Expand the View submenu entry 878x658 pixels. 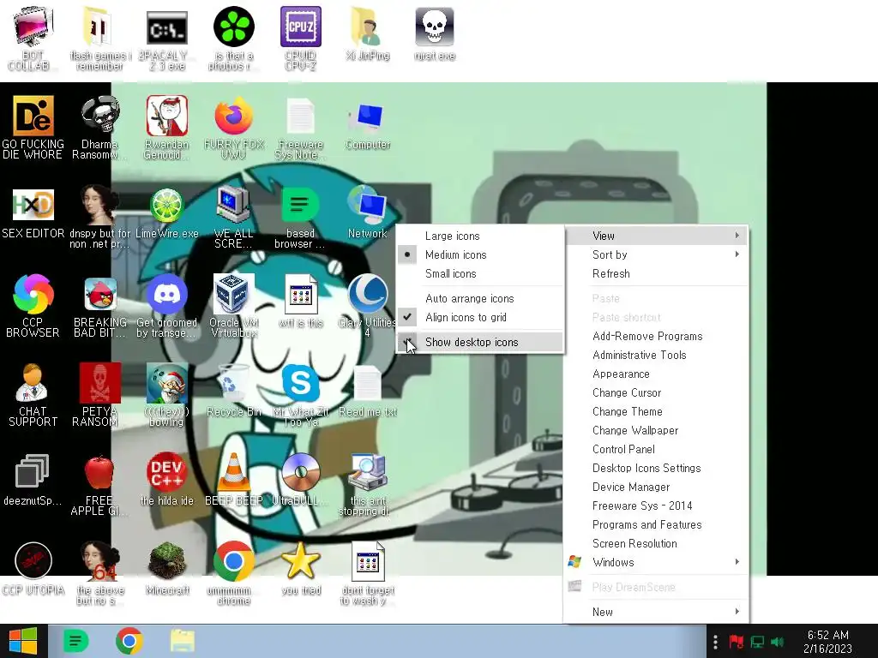tap(656, 236)
